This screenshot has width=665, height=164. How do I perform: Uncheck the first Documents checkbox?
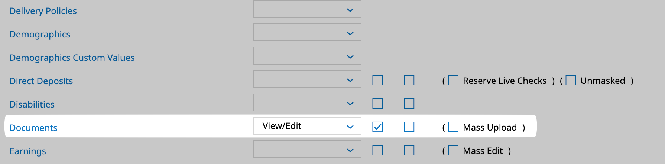tap(377, 127)
